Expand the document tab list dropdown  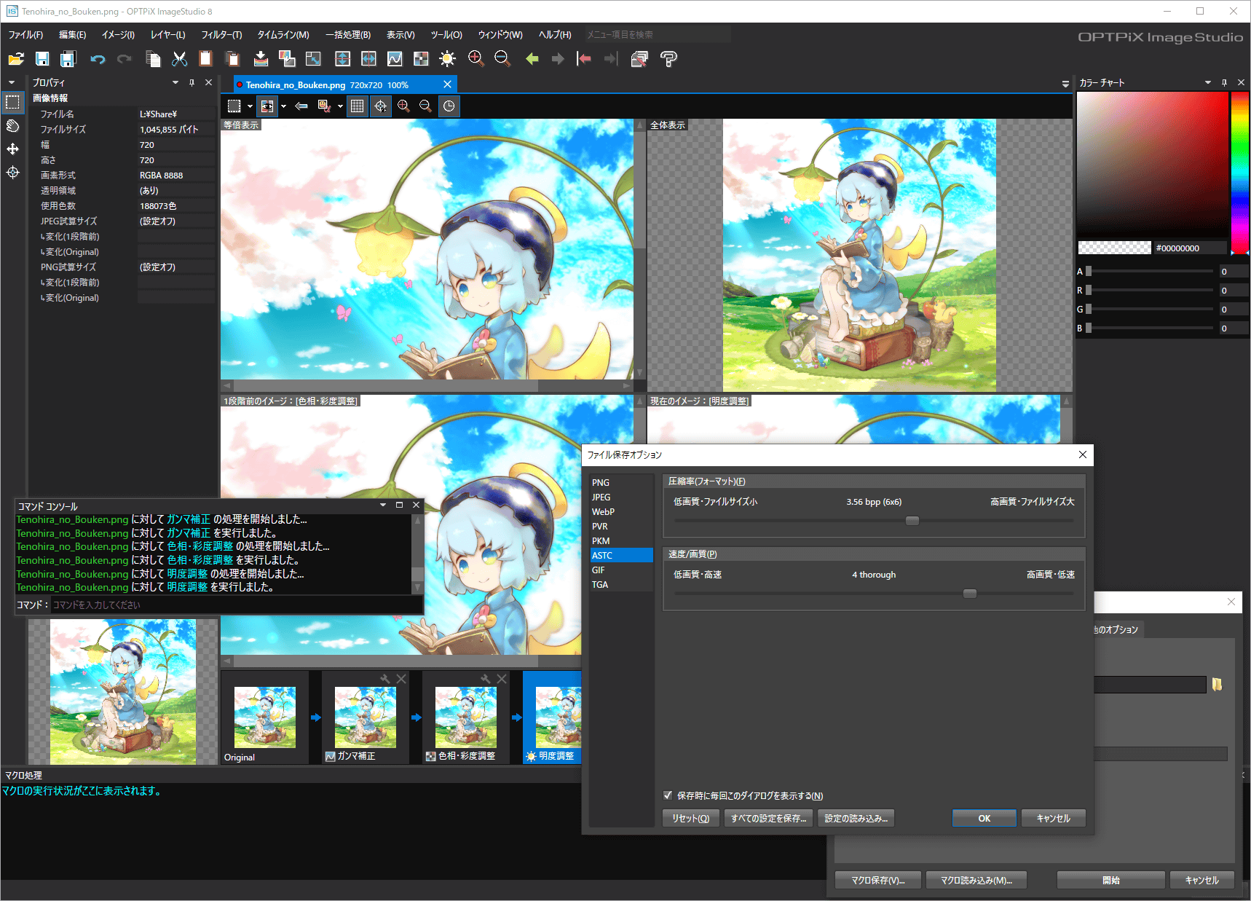tap(1065, 84)
